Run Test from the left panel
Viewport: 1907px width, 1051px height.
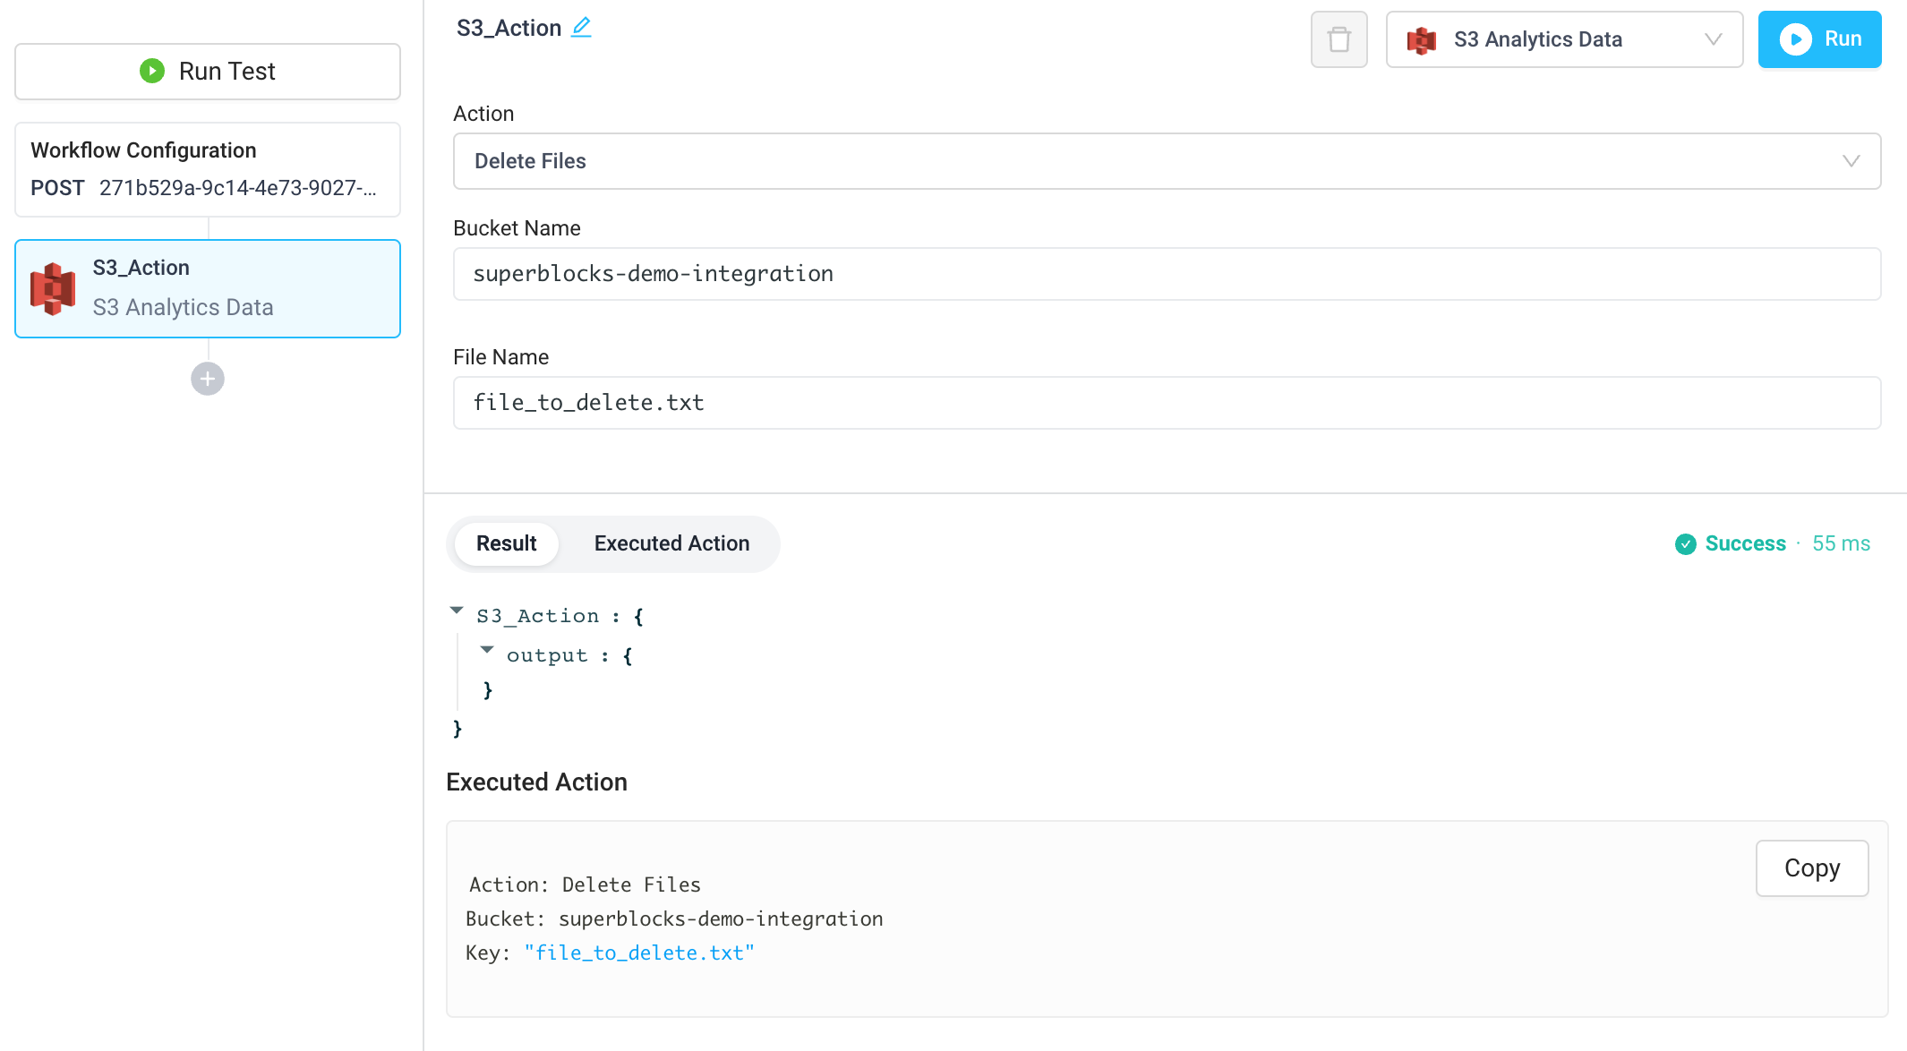coord(207,71)
